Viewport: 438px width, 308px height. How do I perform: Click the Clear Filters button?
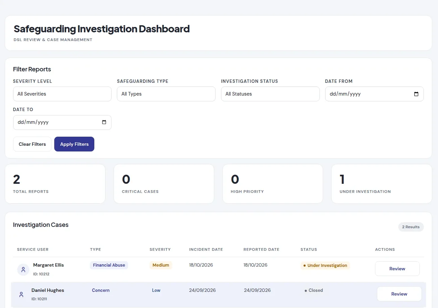[x=32, y=144]
